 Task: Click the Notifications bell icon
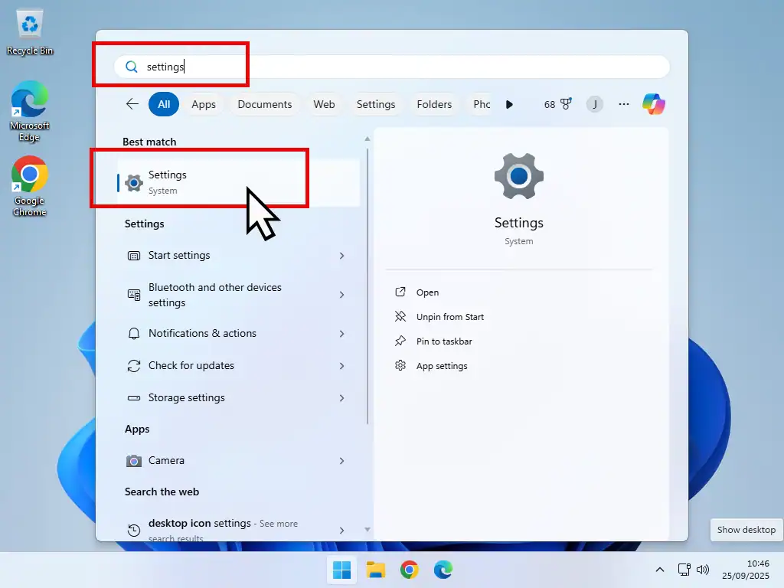click(x=134, y=334)
